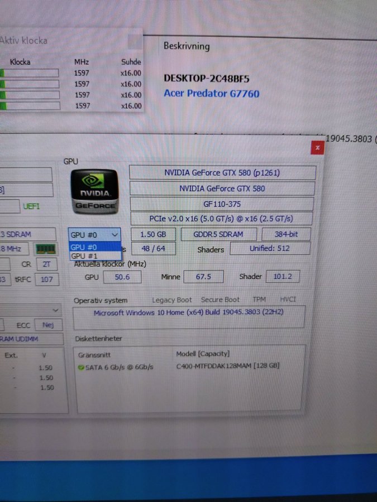Choose the highlighted GPU #0 list option
The height and width of the screenshot is (502, 377).
tap(84, 247)
